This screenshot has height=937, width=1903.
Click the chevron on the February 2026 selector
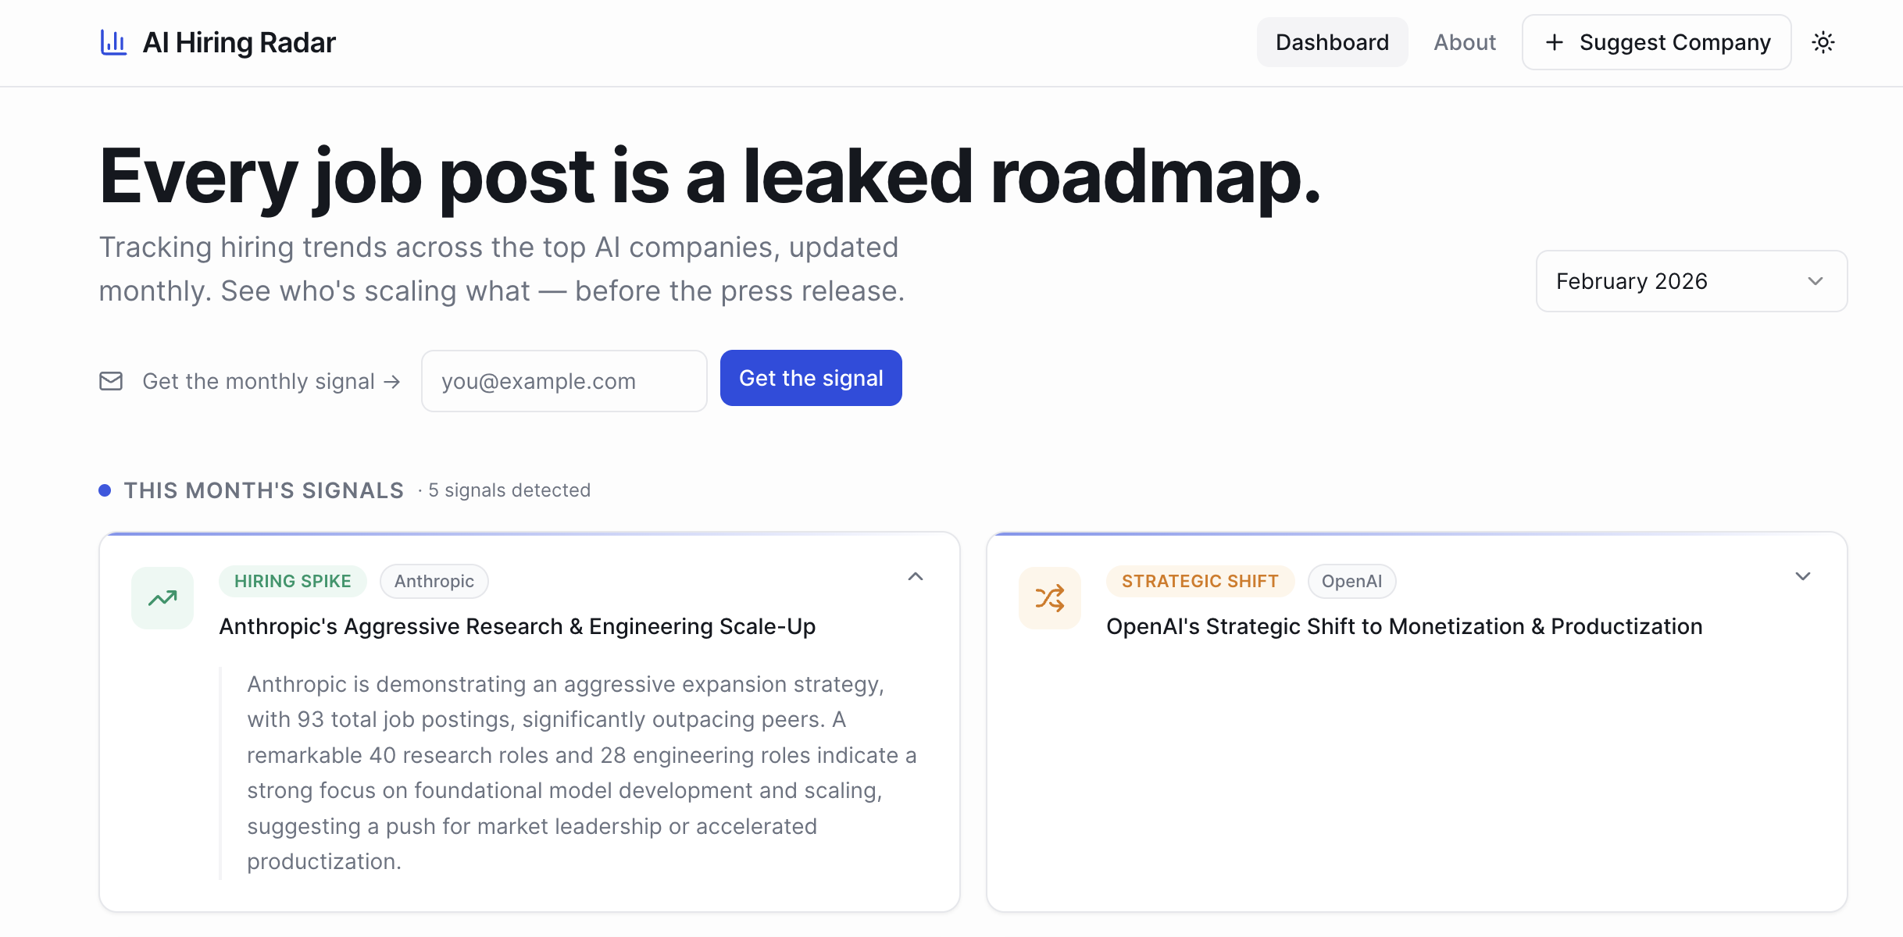(x=1816, y=281)
